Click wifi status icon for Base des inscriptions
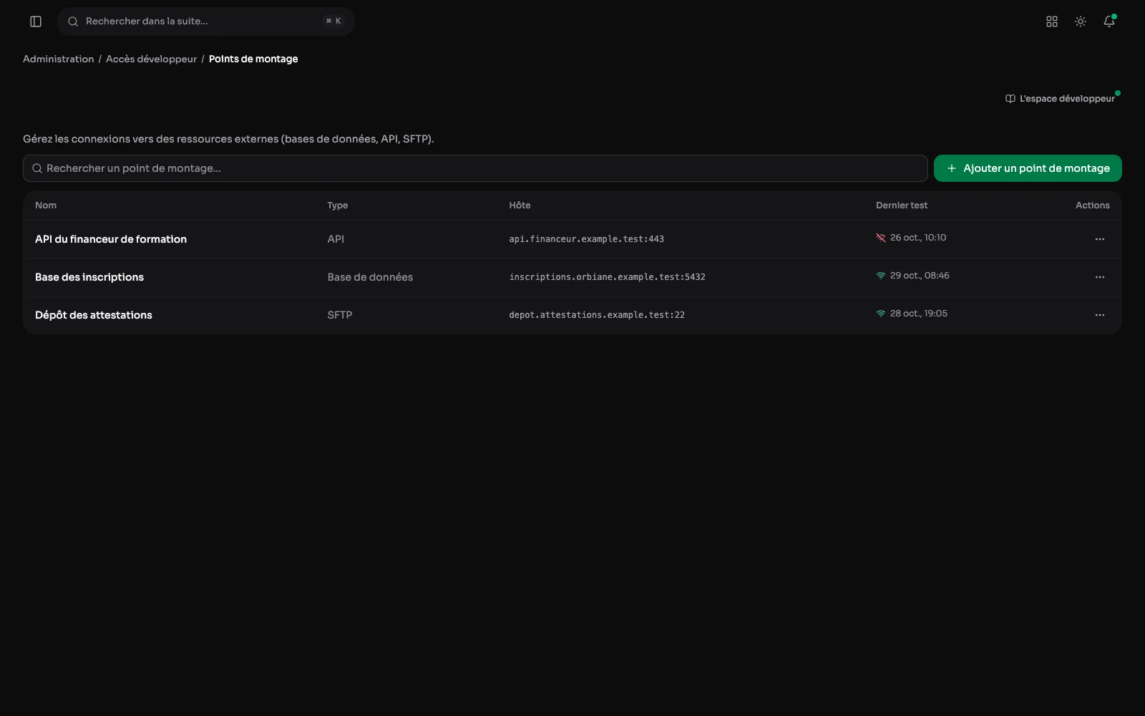1145x716 pixels. [881, 276]
